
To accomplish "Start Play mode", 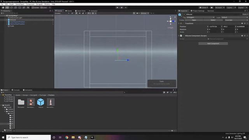I will (117, 7).
